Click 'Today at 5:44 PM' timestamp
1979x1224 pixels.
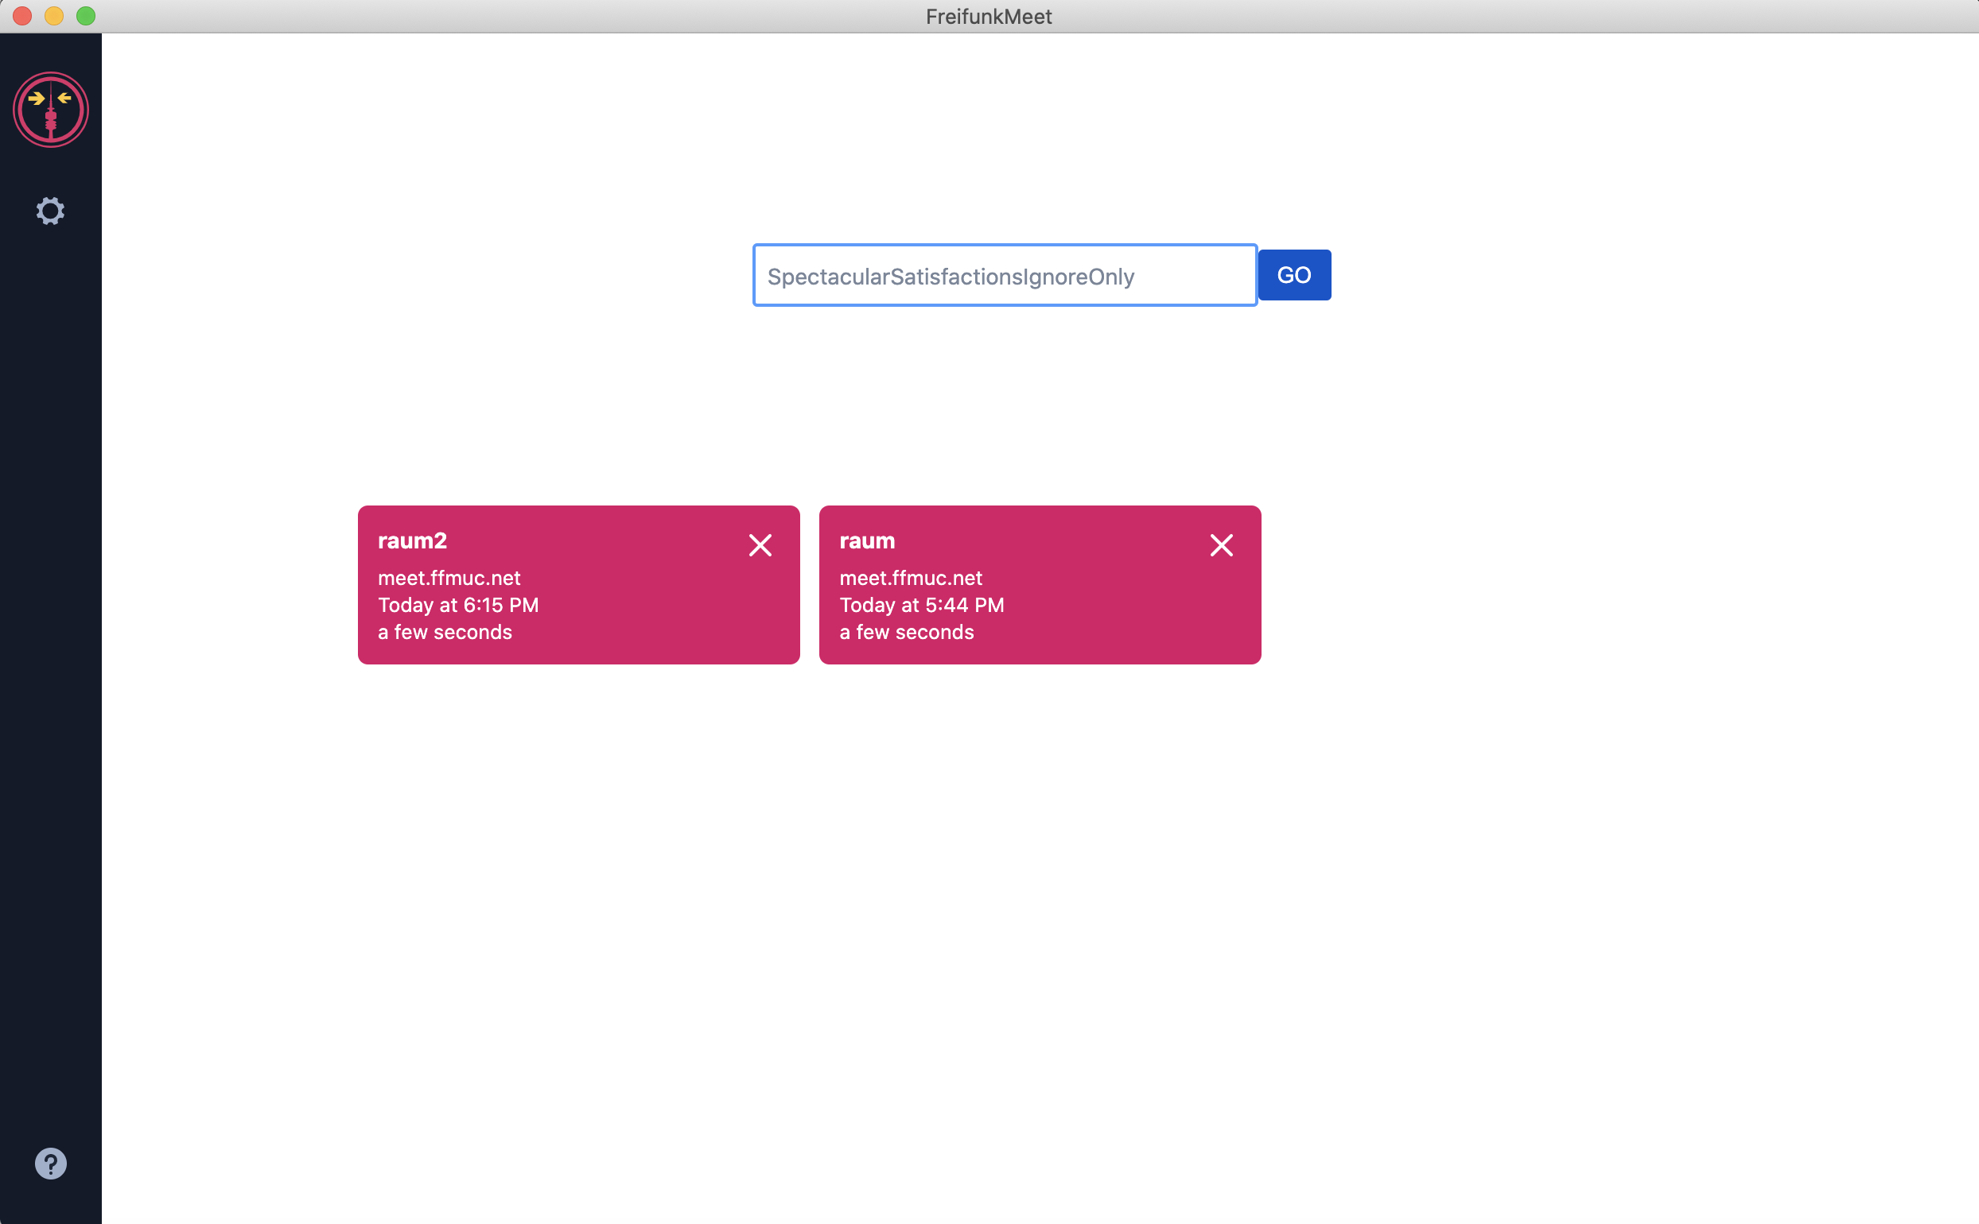coord(921,606)
